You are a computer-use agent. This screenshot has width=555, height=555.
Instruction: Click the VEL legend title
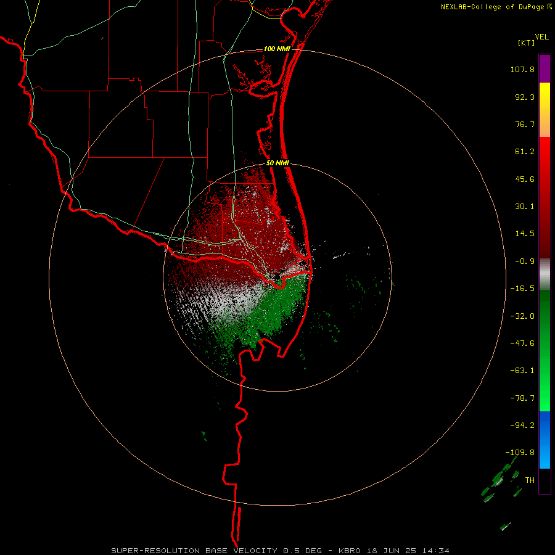coord(541,37)
